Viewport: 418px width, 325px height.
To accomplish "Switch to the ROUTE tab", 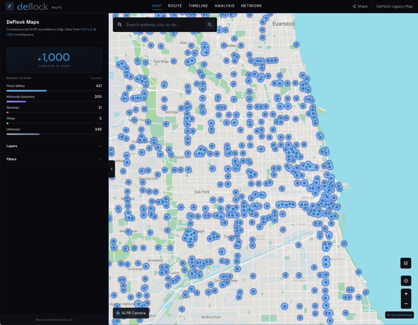I will click(175, 6).
